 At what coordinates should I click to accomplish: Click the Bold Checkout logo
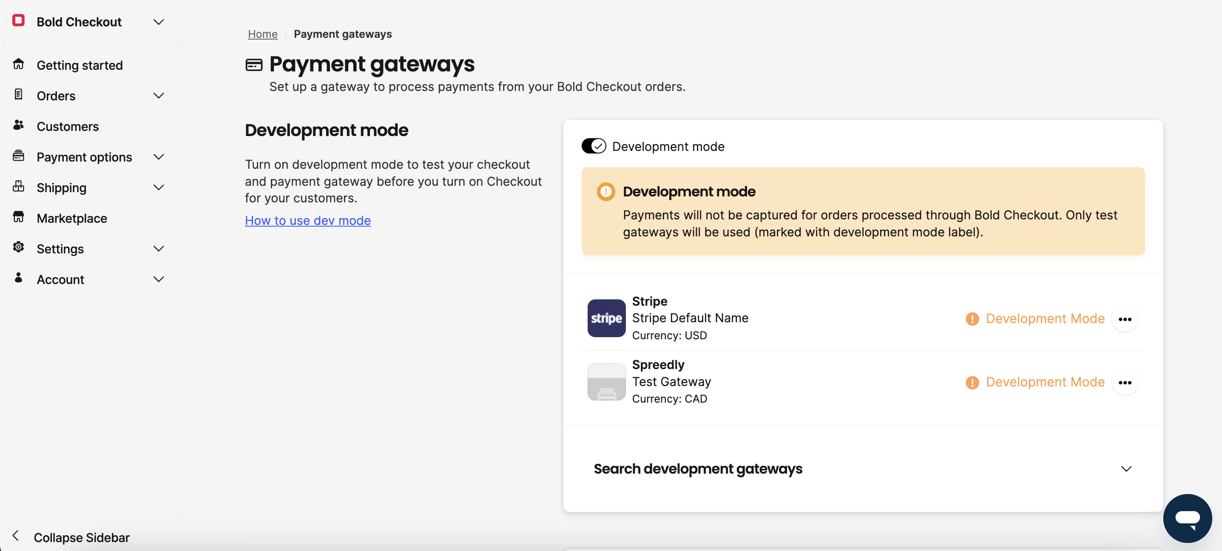click(x=19, y=21)
